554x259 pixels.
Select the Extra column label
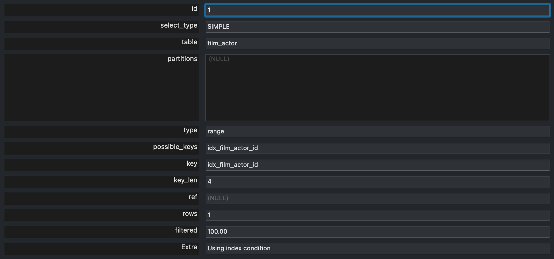click(189, 247)
